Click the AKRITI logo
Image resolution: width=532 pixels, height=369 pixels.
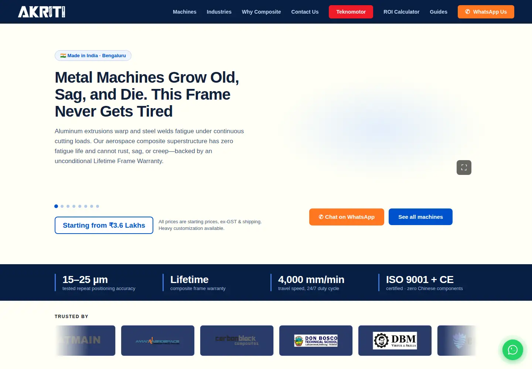[41, 12]
